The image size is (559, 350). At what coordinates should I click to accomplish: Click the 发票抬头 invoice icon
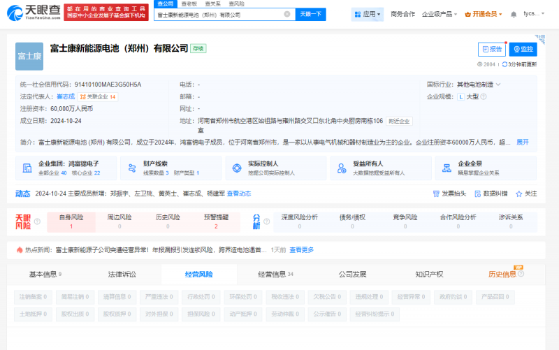[x=435, y=194]
